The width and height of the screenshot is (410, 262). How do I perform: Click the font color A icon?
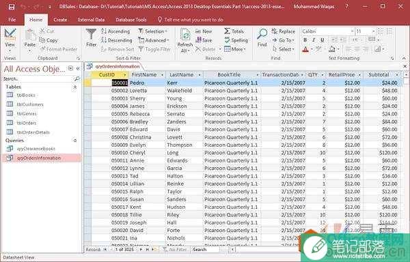point(305,49)
